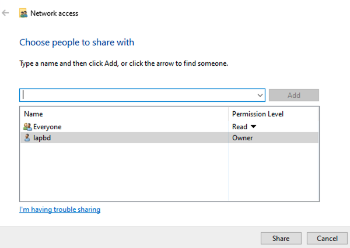
Task: Expand the name combo box arrow
Action: point(260,95)
